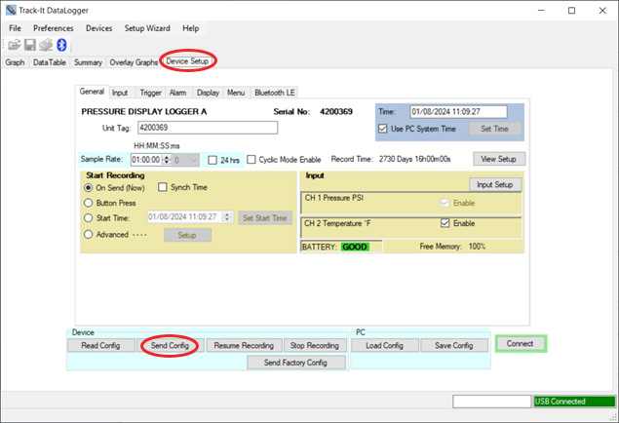Screen dimensions: 619x423
Task: Click the Track-It app icon in title bar
Action: click(11, 11)
